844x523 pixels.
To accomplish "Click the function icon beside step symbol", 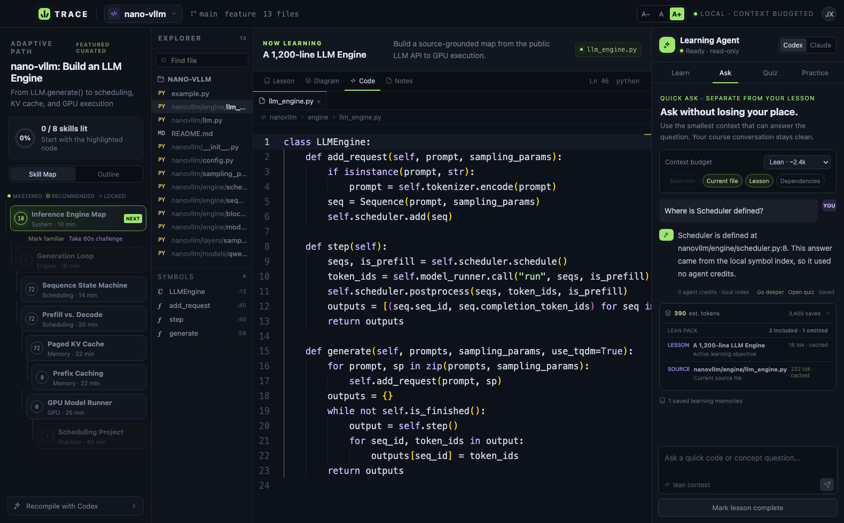I will (x=160, y=320).
